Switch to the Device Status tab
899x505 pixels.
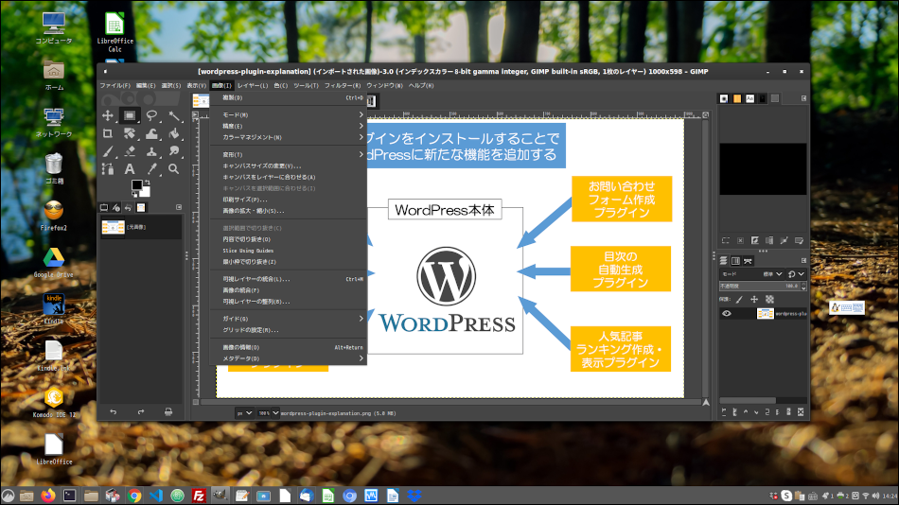click(115, 207)
